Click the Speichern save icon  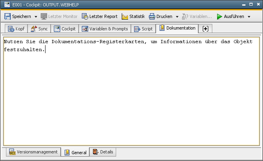pyautogui.click(x=8, y=16)
